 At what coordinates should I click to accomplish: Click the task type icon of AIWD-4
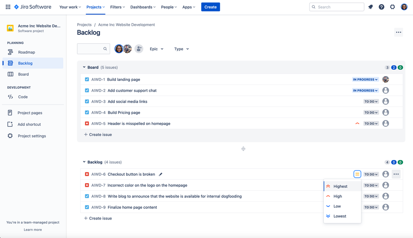tap(87, 113)
